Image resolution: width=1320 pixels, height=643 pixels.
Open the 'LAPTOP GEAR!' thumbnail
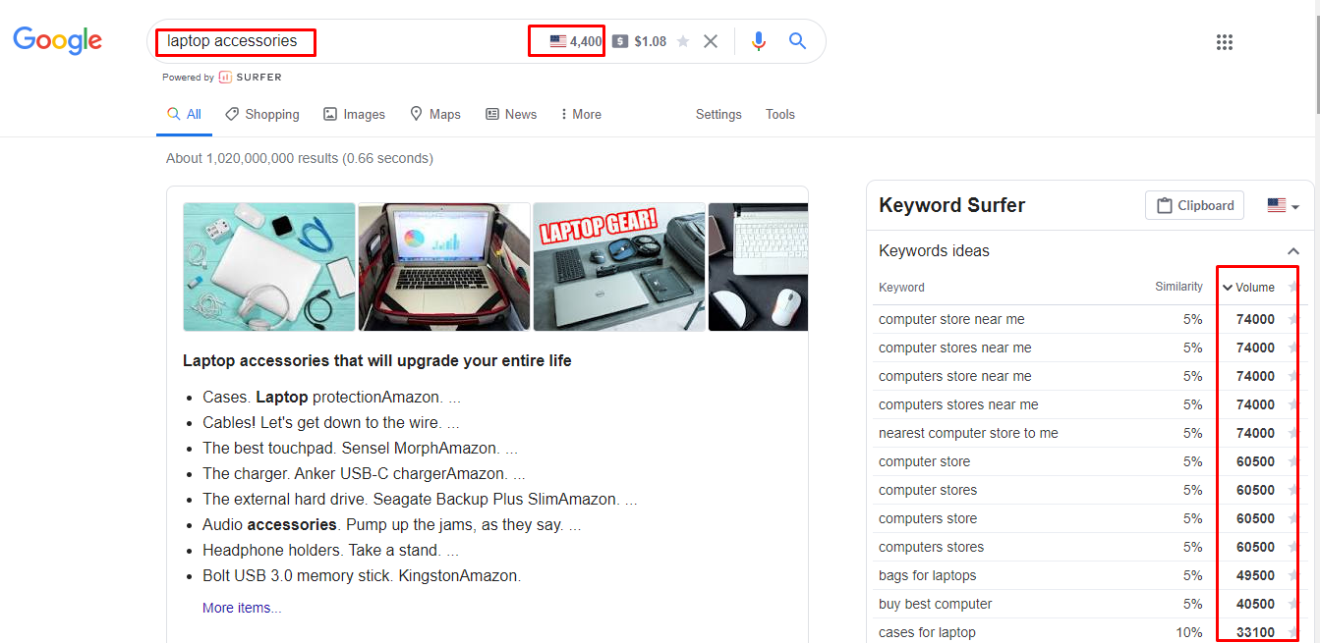(619, 267)
